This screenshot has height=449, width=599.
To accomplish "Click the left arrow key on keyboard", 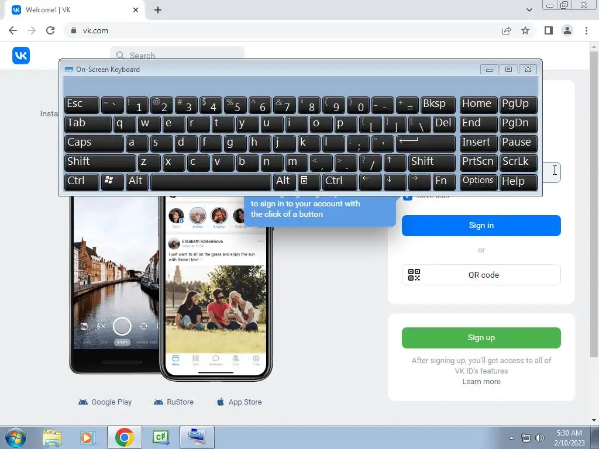I will tap(370, 182).
